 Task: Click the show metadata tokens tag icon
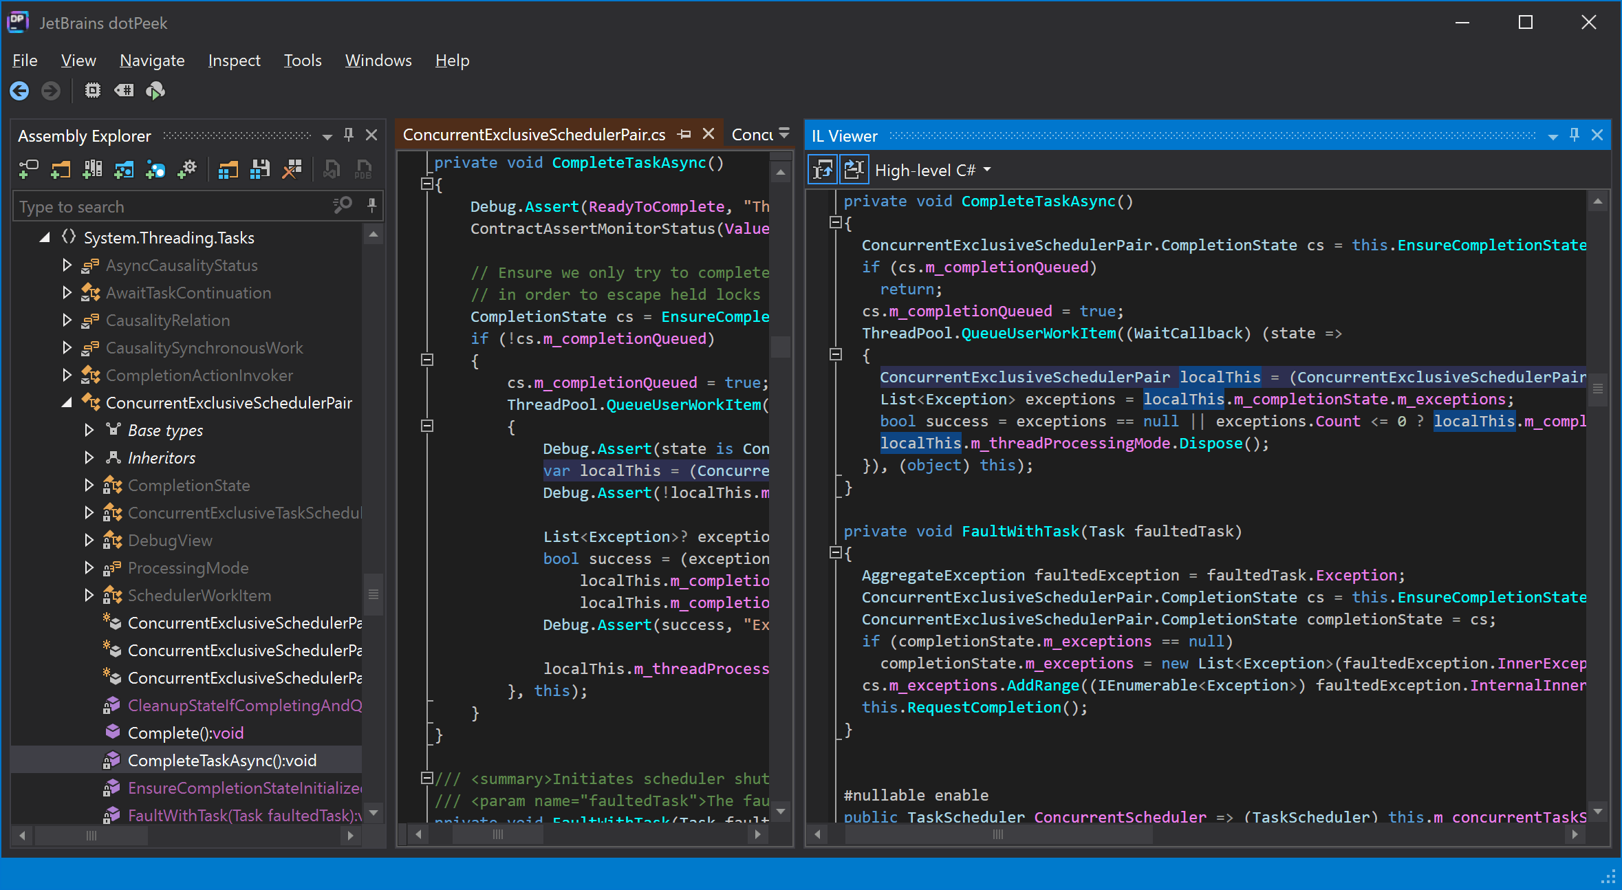point(124,91)
